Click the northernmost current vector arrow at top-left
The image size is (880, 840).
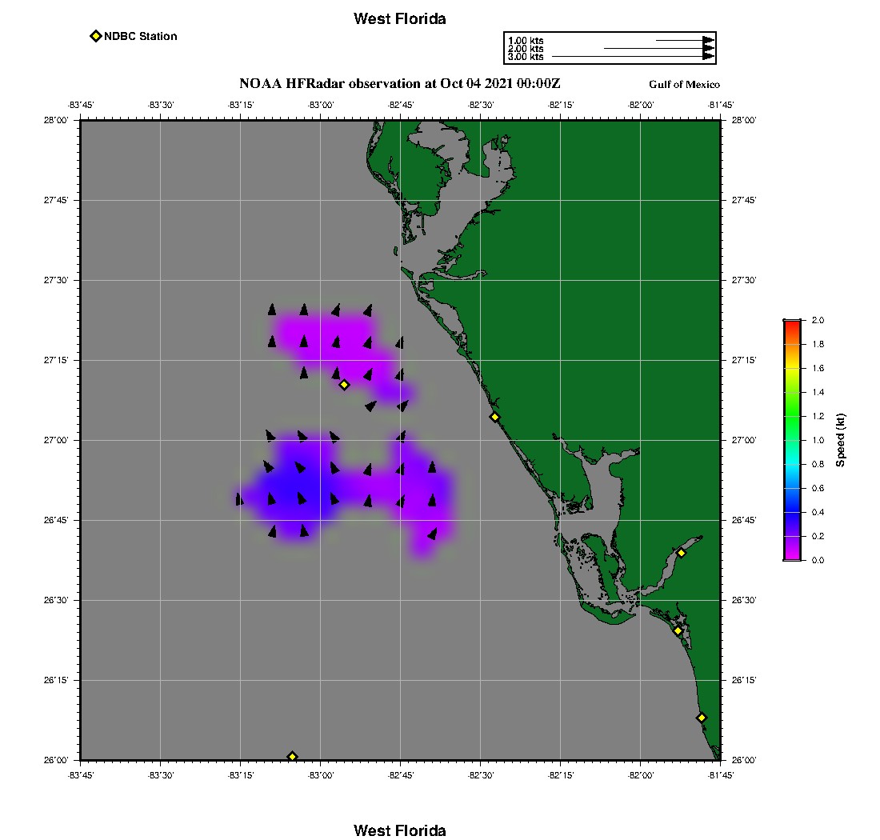coord(272,309)
